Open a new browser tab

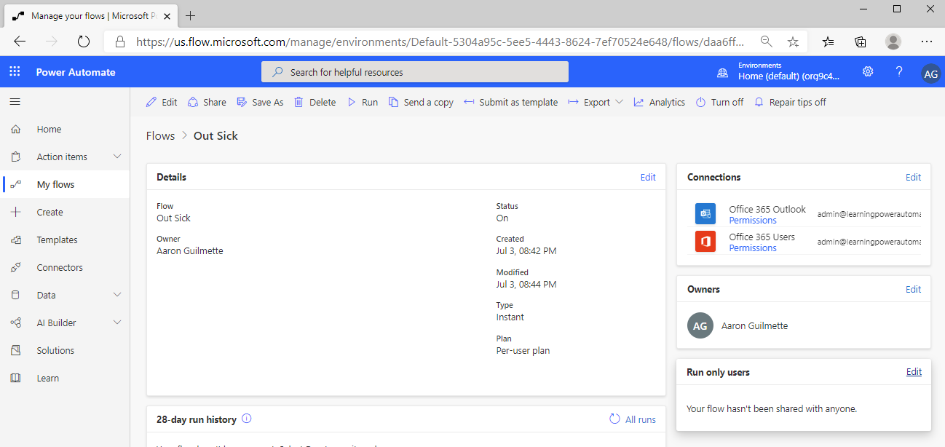(x=190, y=15)
